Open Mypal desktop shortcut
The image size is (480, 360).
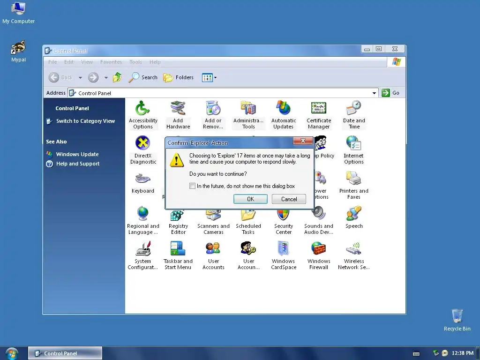coord(18,52)
